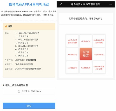Screen dimensions: 116x111
Task: Select the 5元微信红包 prize tile
Action: pos(72,67)
